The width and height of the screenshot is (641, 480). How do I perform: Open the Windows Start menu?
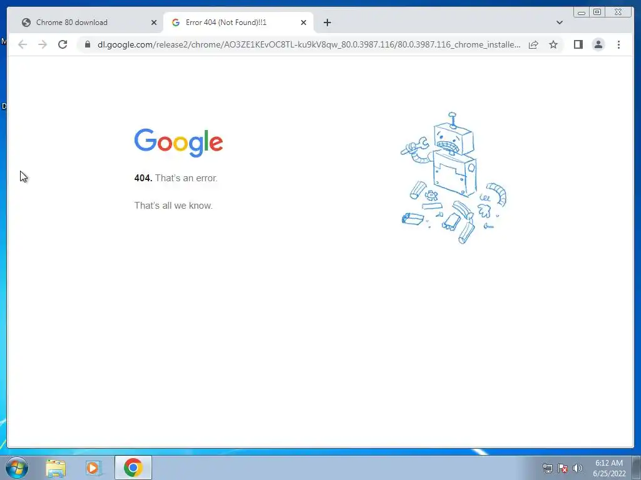pyautogui.click(x=16, y=467)
